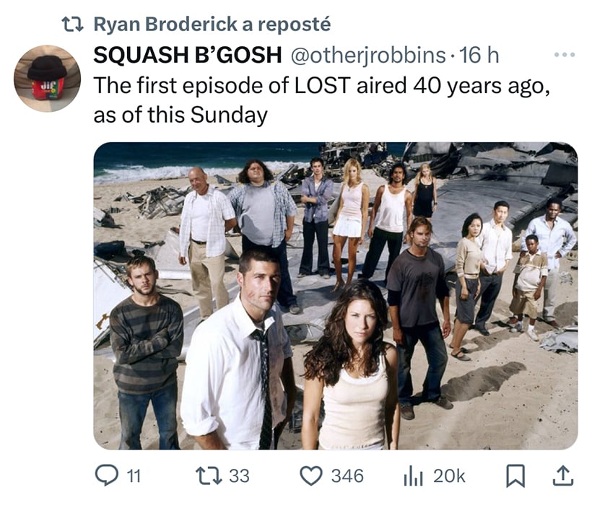Click the 20k views count
The image size is (592, 508).
tap(449, 476)
